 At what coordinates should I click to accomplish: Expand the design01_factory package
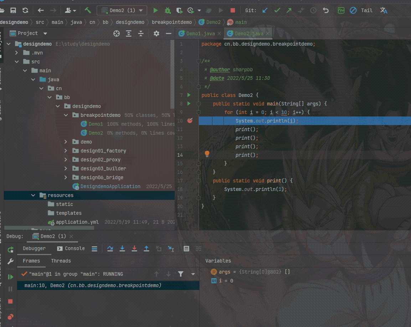tap(66, 151)
